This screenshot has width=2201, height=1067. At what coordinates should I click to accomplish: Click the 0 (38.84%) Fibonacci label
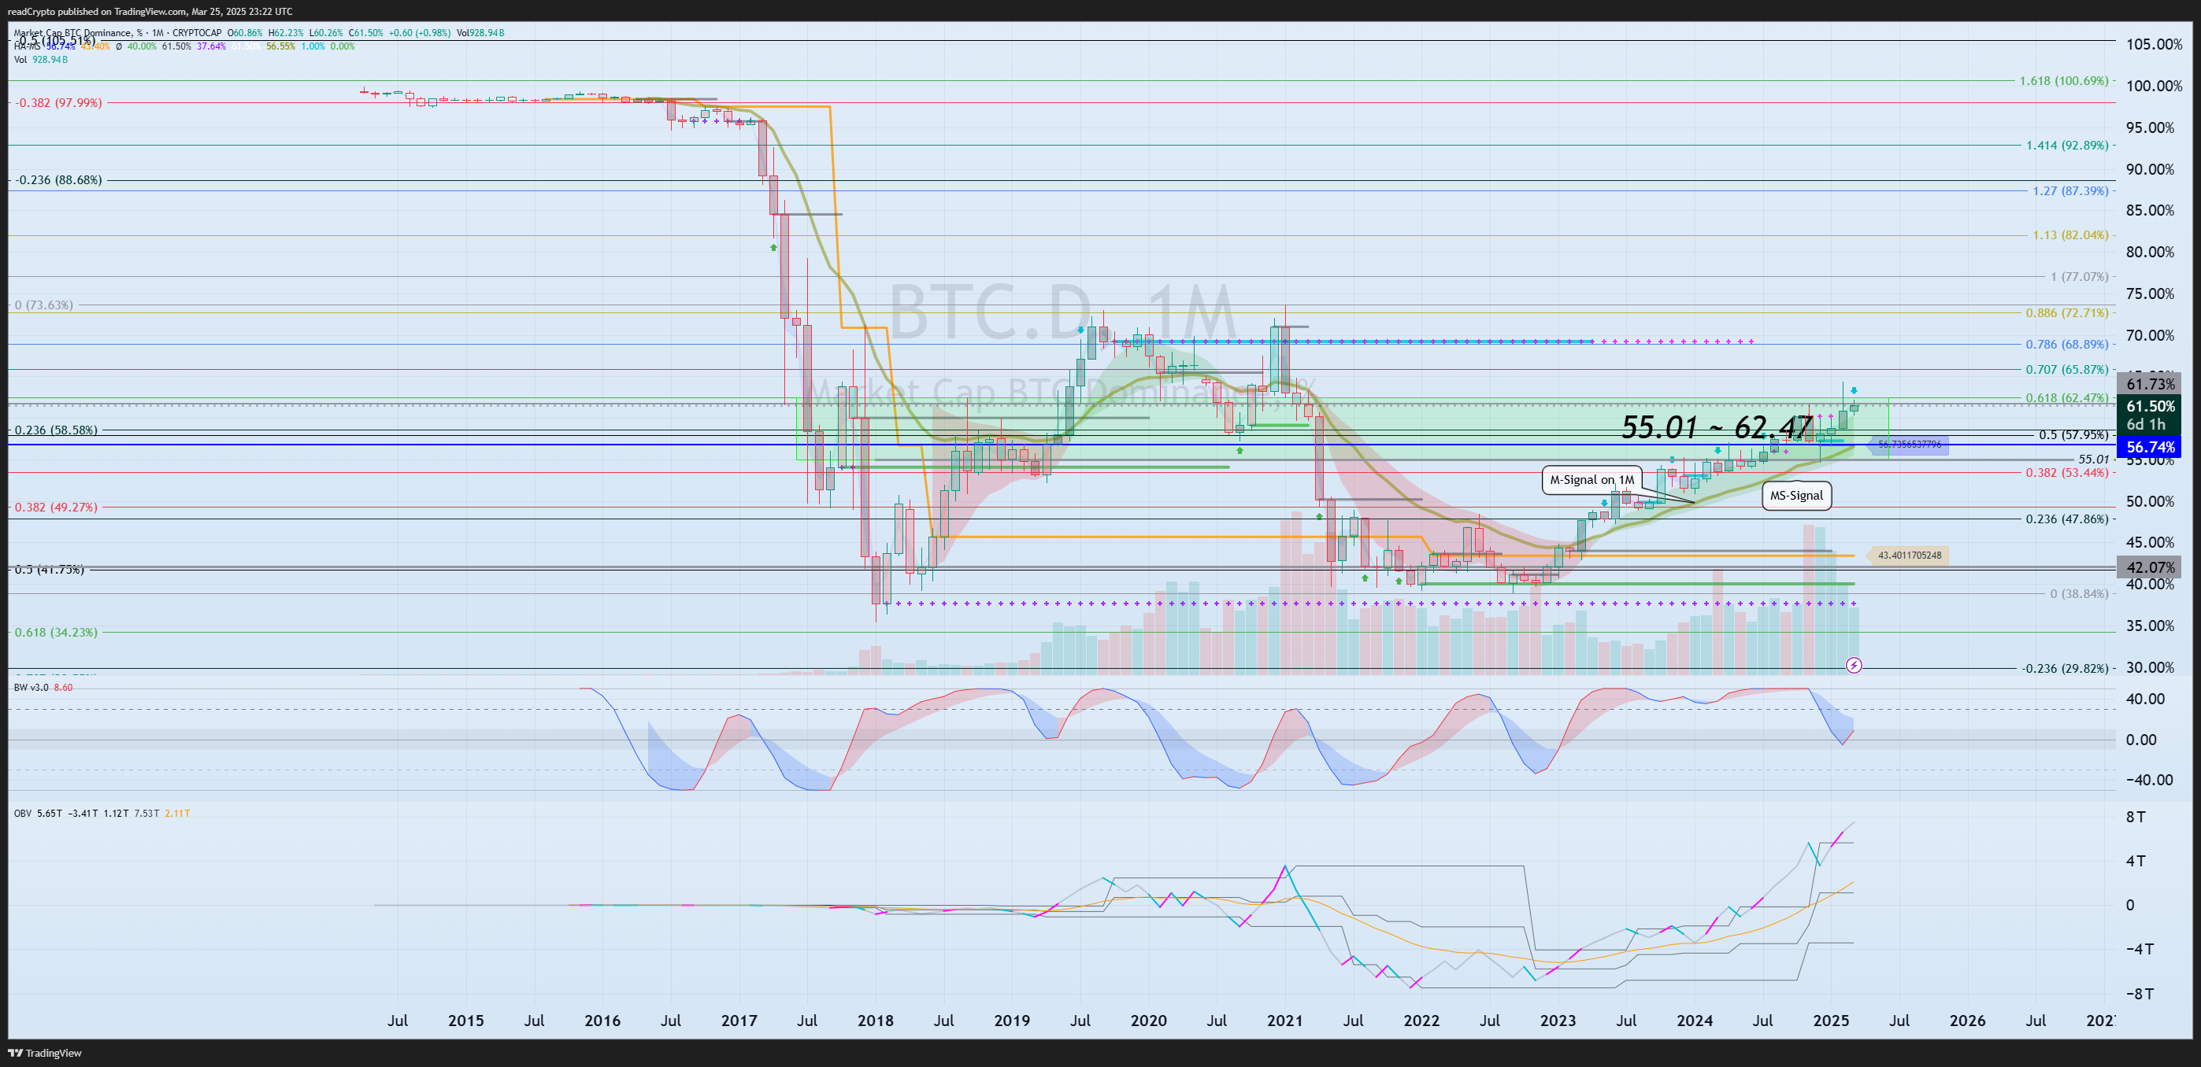(x=2080, y=593)
